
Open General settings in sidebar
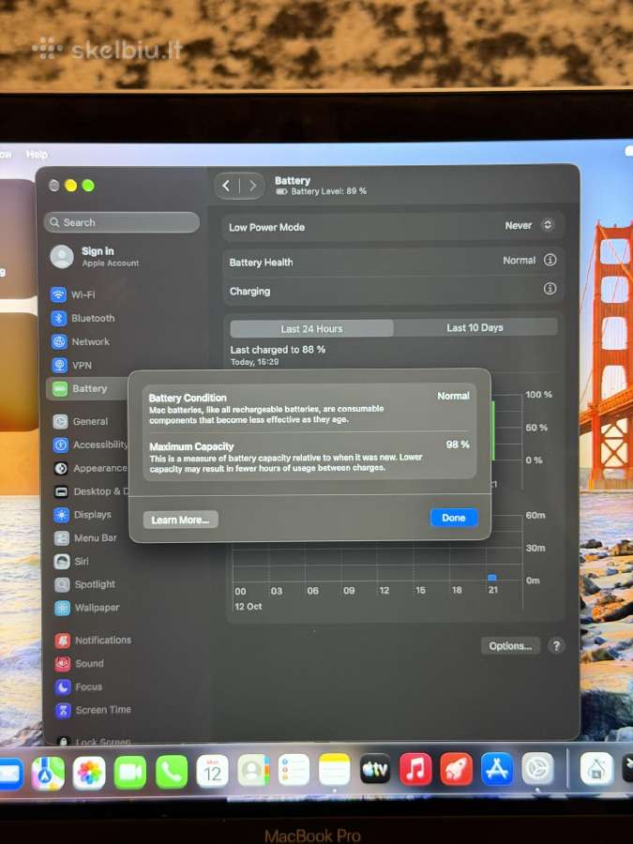[x=81, y=421]
